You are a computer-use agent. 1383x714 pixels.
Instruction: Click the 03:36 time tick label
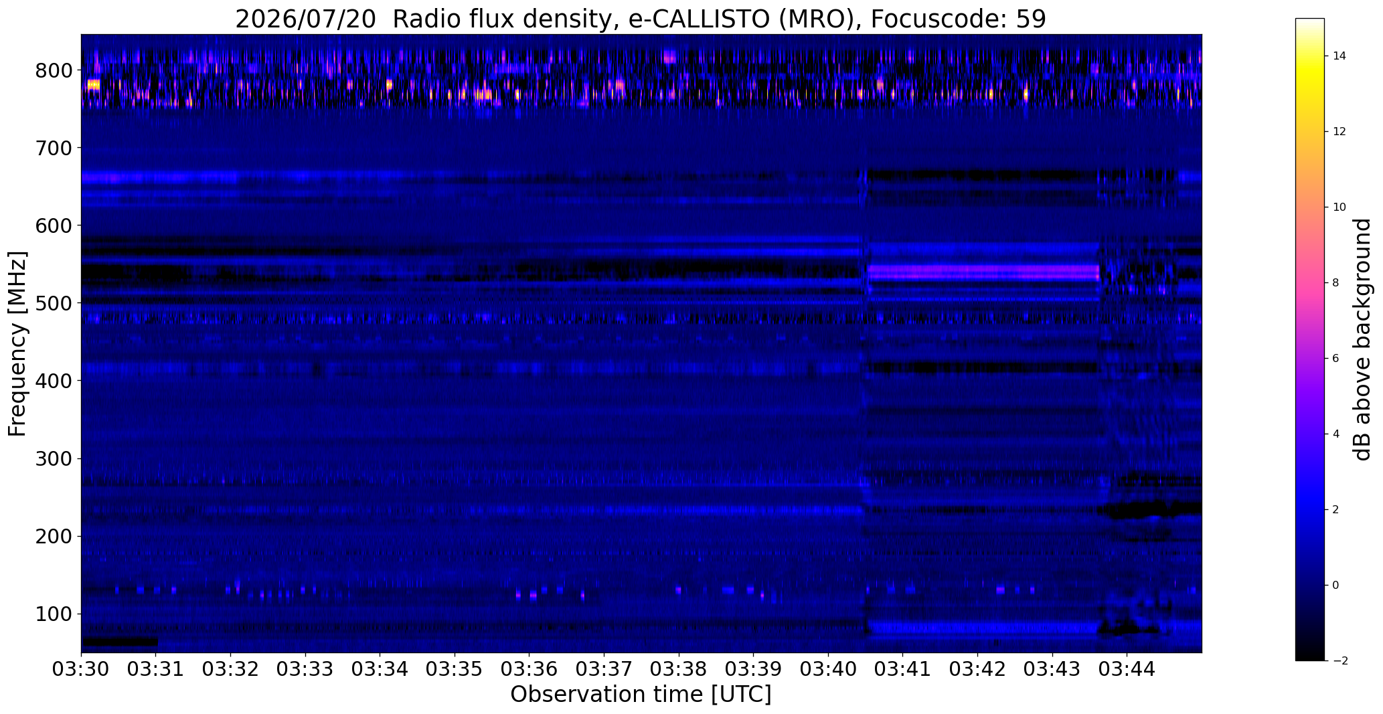(530, 669)
